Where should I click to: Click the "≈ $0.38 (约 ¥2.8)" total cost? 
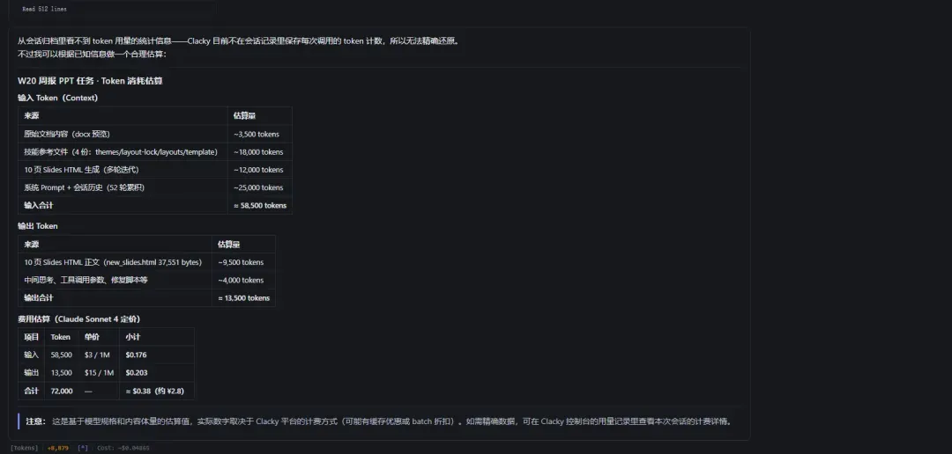click(157, 391)
